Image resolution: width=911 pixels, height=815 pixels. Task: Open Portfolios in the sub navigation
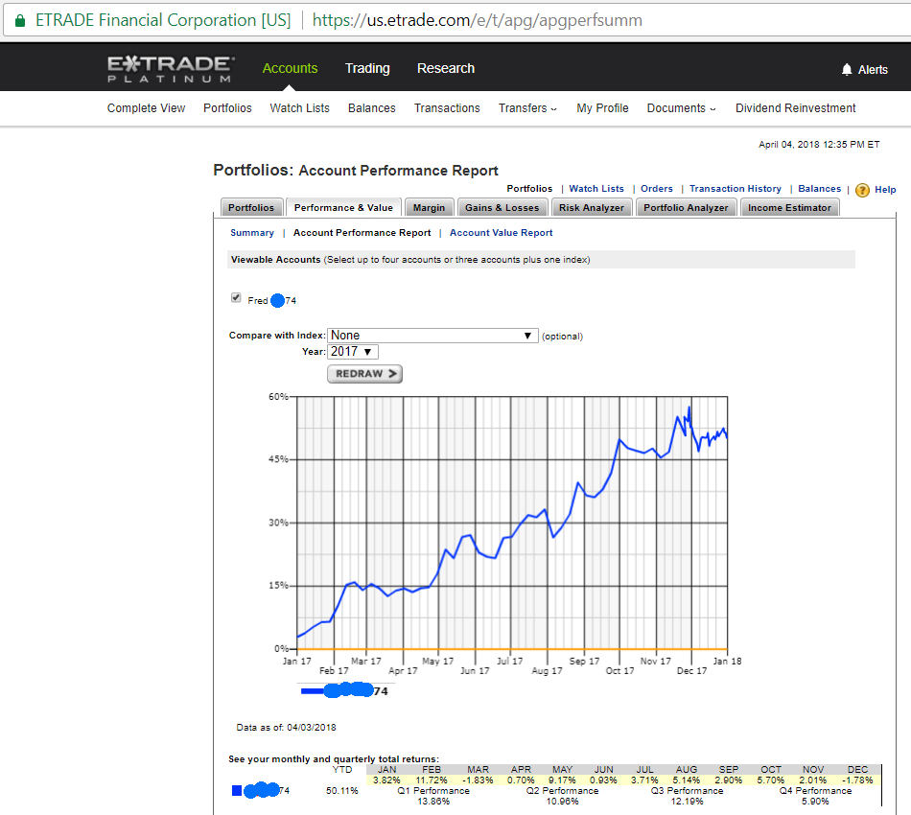pos(227,108)
